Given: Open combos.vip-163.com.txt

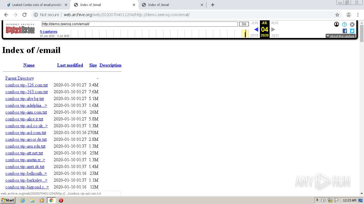Looking at the screenshot, I should pos(26,92).
